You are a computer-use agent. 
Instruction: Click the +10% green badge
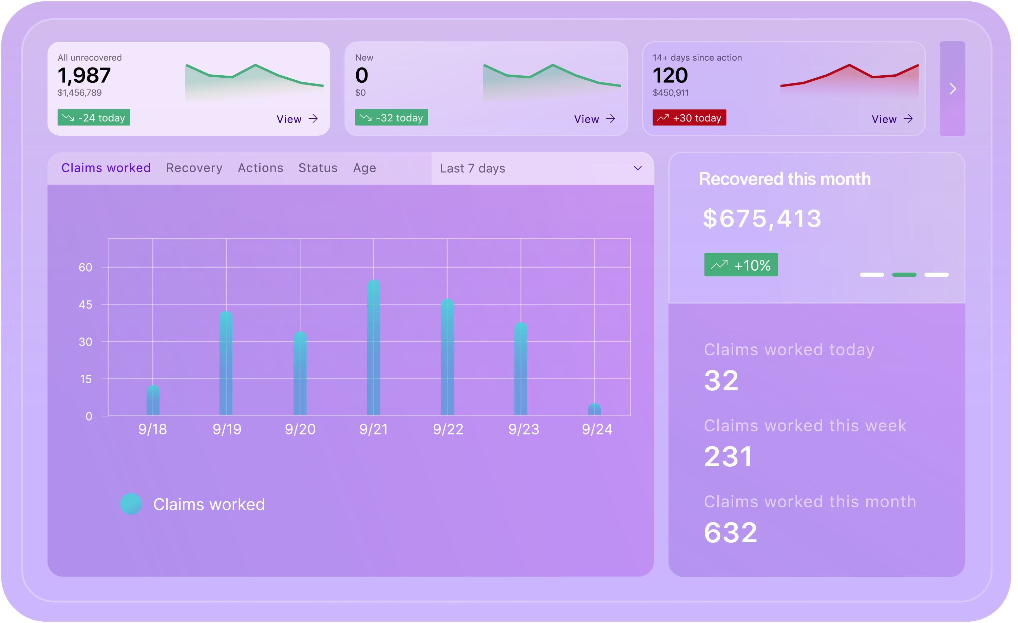741,265
